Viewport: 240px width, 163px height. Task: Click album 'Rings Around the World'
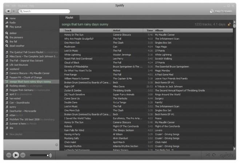click(168, 94)
